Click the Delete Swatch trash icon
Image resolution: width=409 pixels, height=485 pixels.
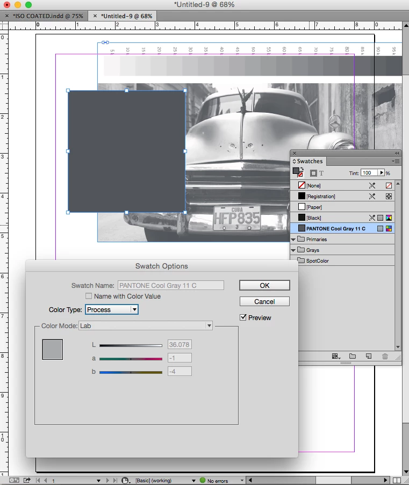coord(385,356)
